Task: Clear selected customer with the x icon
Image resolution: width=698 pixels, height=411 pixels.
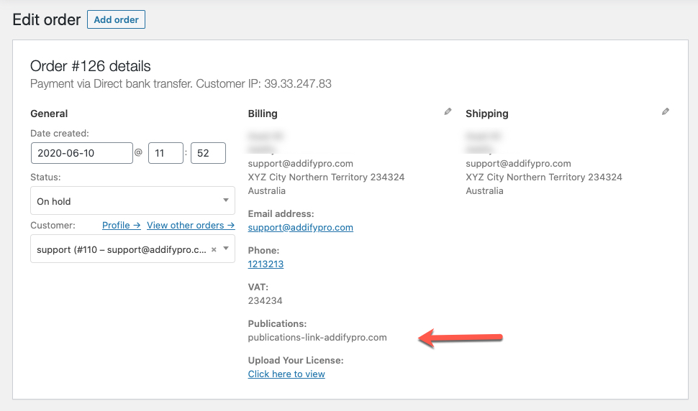Action: (214, 249)
